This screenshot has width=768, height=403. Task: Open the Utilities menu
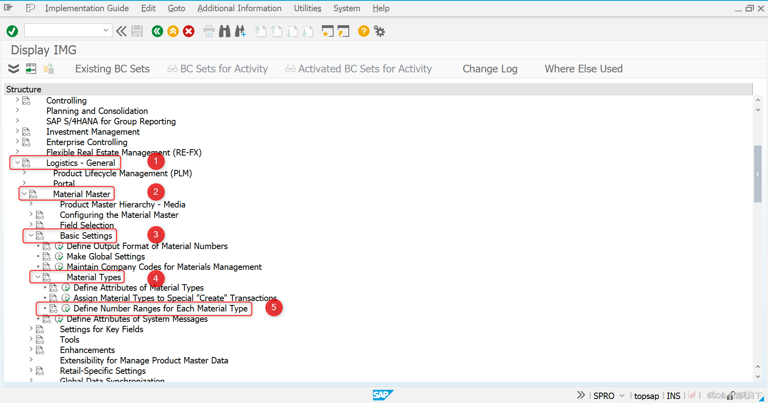tap(308, 8)
